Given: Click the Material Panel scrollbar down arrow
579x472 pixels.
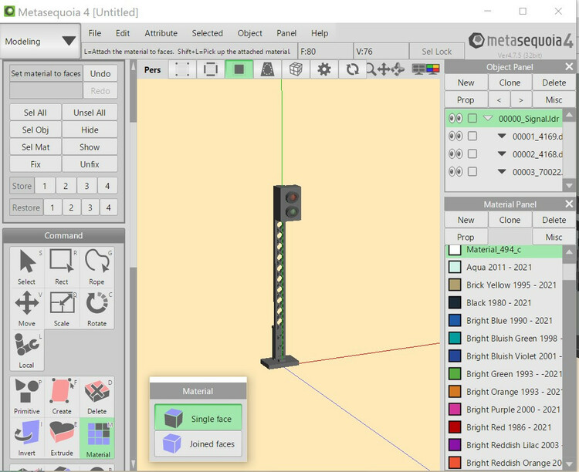Looking at the screenshot, I should coord(569,464).
